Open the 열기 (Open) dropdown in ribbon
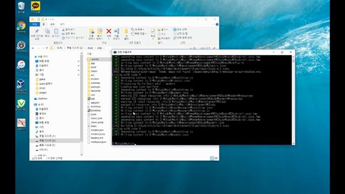Image resolution: width=345 pixels, height=194 pixels. click(x=163, y=30)
